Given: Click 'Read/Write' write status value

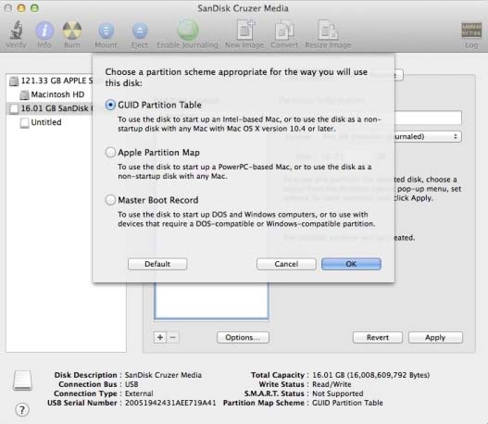Looking at the screenshot, I should [332, 384].
